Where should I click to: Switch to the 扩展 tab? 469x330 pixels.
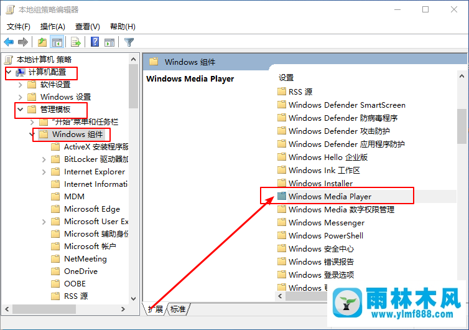pyautogui.click(x=156, y=309)
